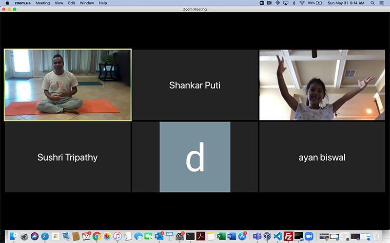This screenshot has width=390, height=243.
Task: Open Finder from the Dock
Action: click(14, 236)
